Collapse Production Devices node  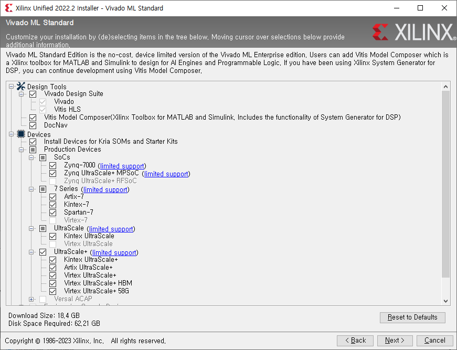click(22, 150)
